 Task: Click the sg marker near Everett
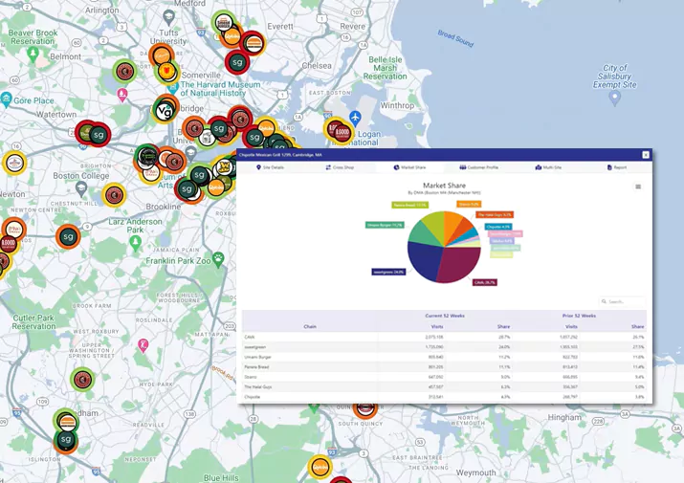(x=237, y=62)
